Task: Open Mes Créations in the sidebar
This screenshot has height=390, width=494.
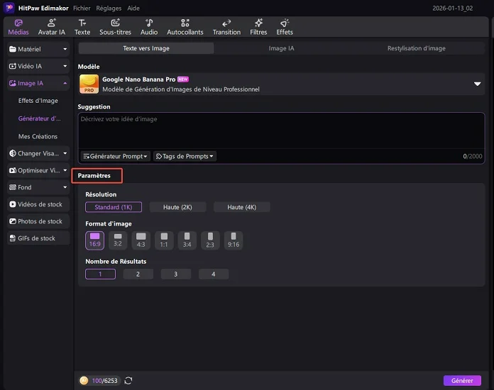Action: 38,136
